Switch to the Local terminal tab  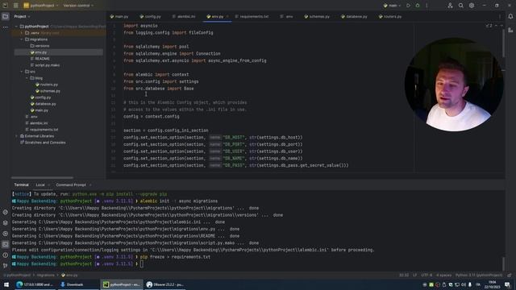coord(40,184)
